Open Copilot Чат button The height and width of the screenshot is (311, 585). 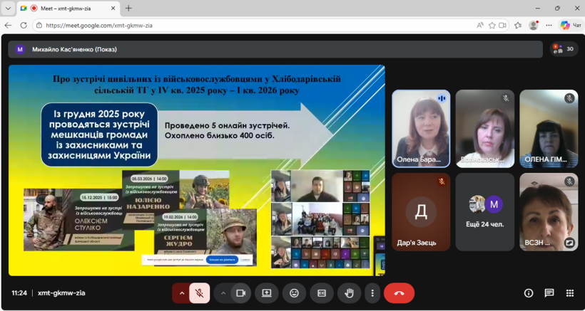(571, 26)
